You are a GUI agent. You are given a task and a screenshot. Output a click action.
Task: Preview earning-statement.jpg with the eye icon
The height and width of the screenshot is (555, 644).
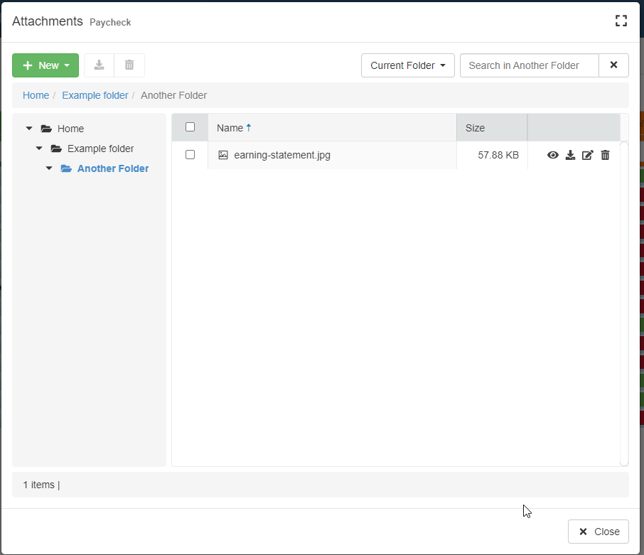tap(553, 155)
